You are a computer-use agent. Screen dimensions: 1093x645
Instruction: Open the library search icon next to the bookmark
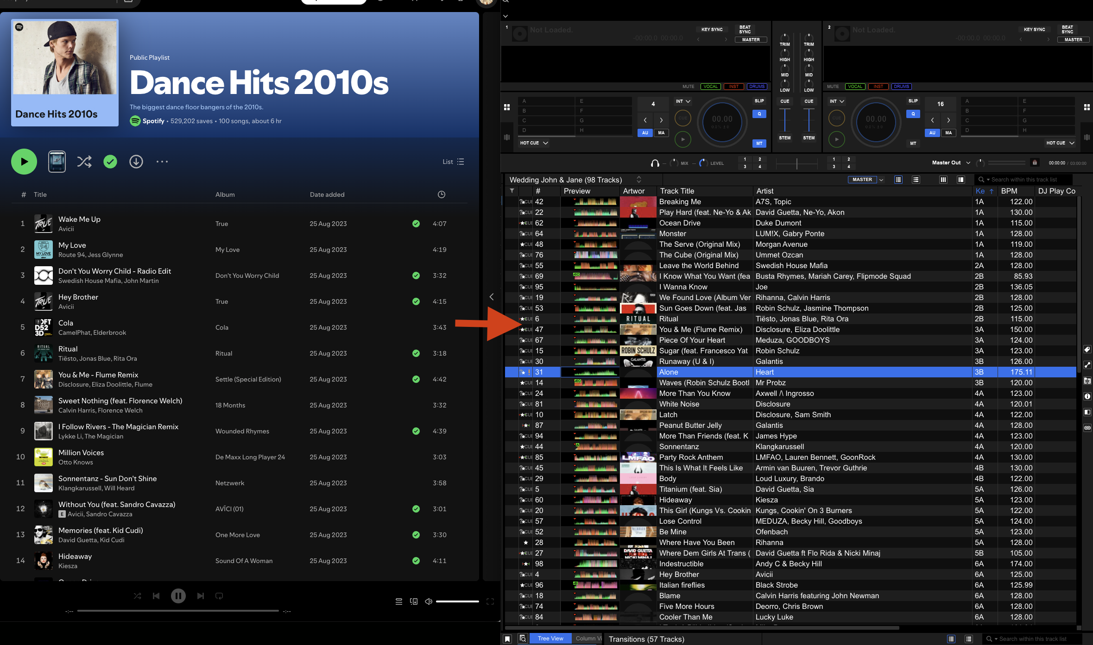tap(523, 639)
